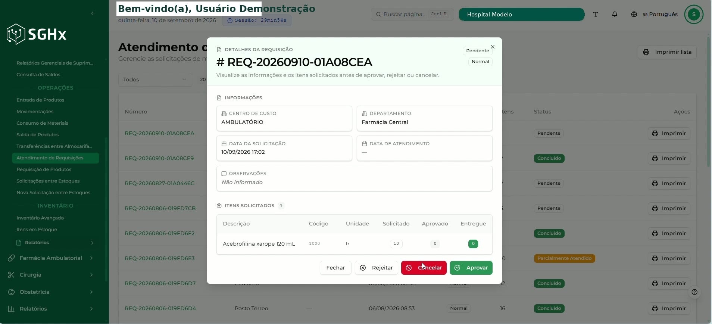
Task: Print the Parcialmente Atendido row with Imprimir
Action: pos(669,258)
